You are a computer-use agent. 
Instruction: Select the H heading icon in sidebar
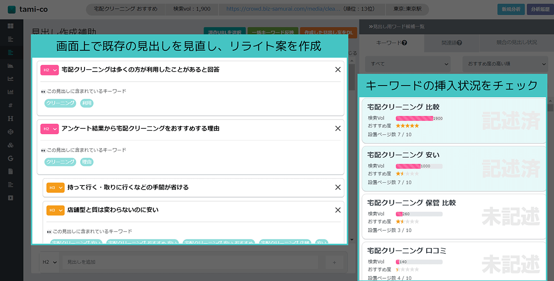coord(11,119)
